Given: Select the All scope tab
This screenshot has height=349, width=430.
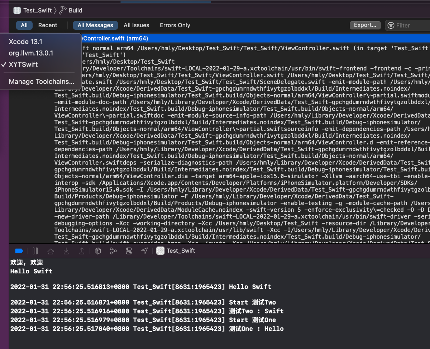Looking at the screenshot, I should coord(24,25).
